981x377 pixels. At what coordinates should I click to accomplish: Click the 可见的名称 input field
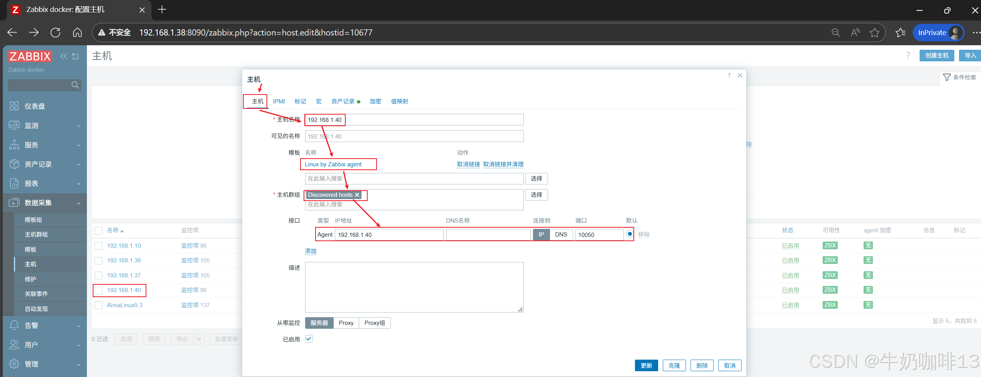pos(414,136)
